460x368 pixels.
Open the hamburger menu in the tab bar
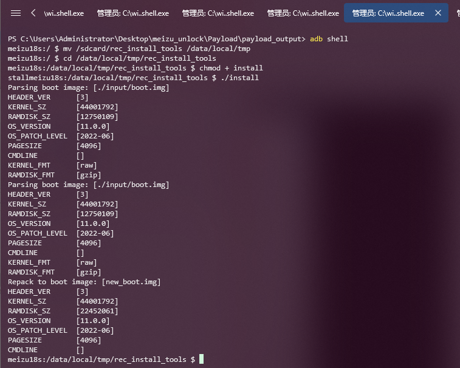point(16,13)
